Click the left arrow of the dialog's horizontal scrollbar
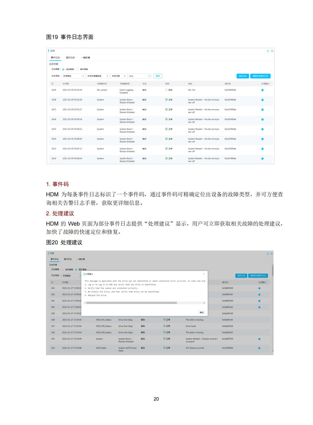313x425 pixels. pyautogui.click(x=85, y=303)
